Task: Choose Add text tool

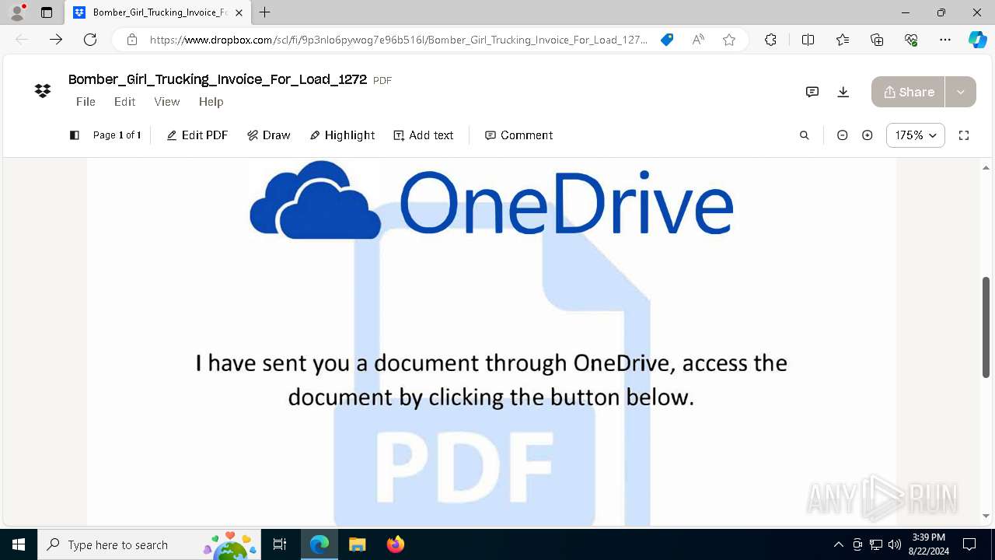Action: click(424, 135)
